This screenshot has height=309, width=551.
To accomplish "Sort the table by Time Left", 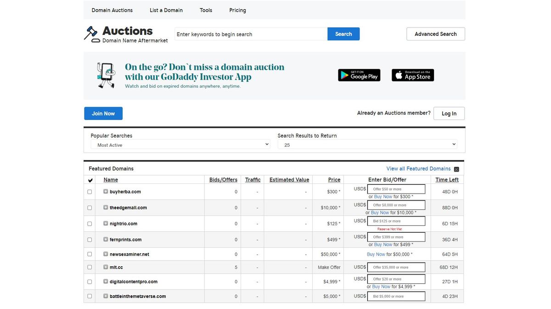I will click(447, 180).
